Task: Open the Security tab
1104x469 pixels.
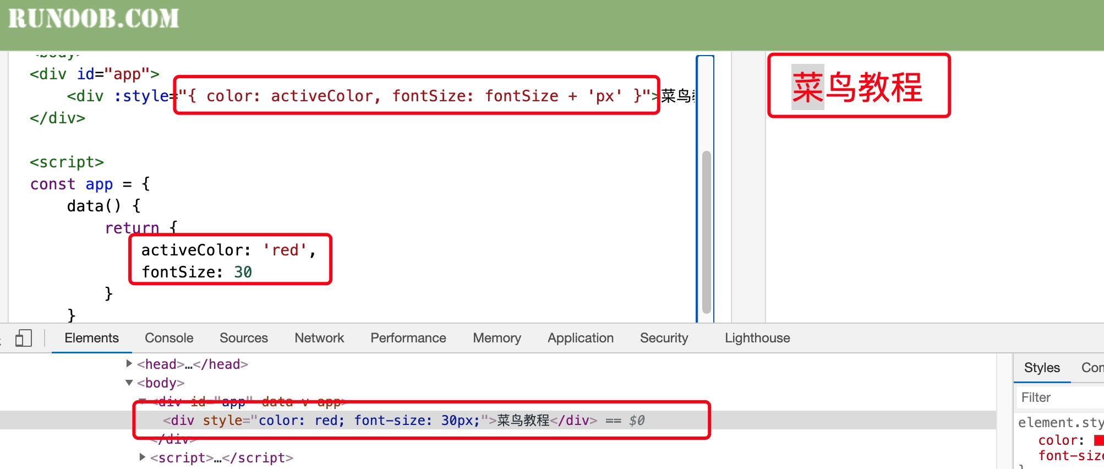Action: pyautogui.click(x=664, y=338)
